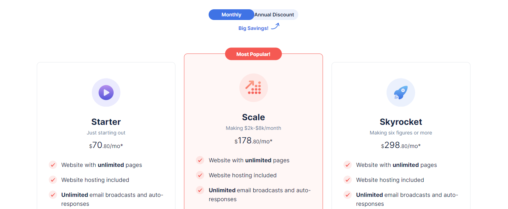The height and width of the screenshot is (209, 508).
Task: Click the arrow icon next to Big Savings
Action: point(275,26)
